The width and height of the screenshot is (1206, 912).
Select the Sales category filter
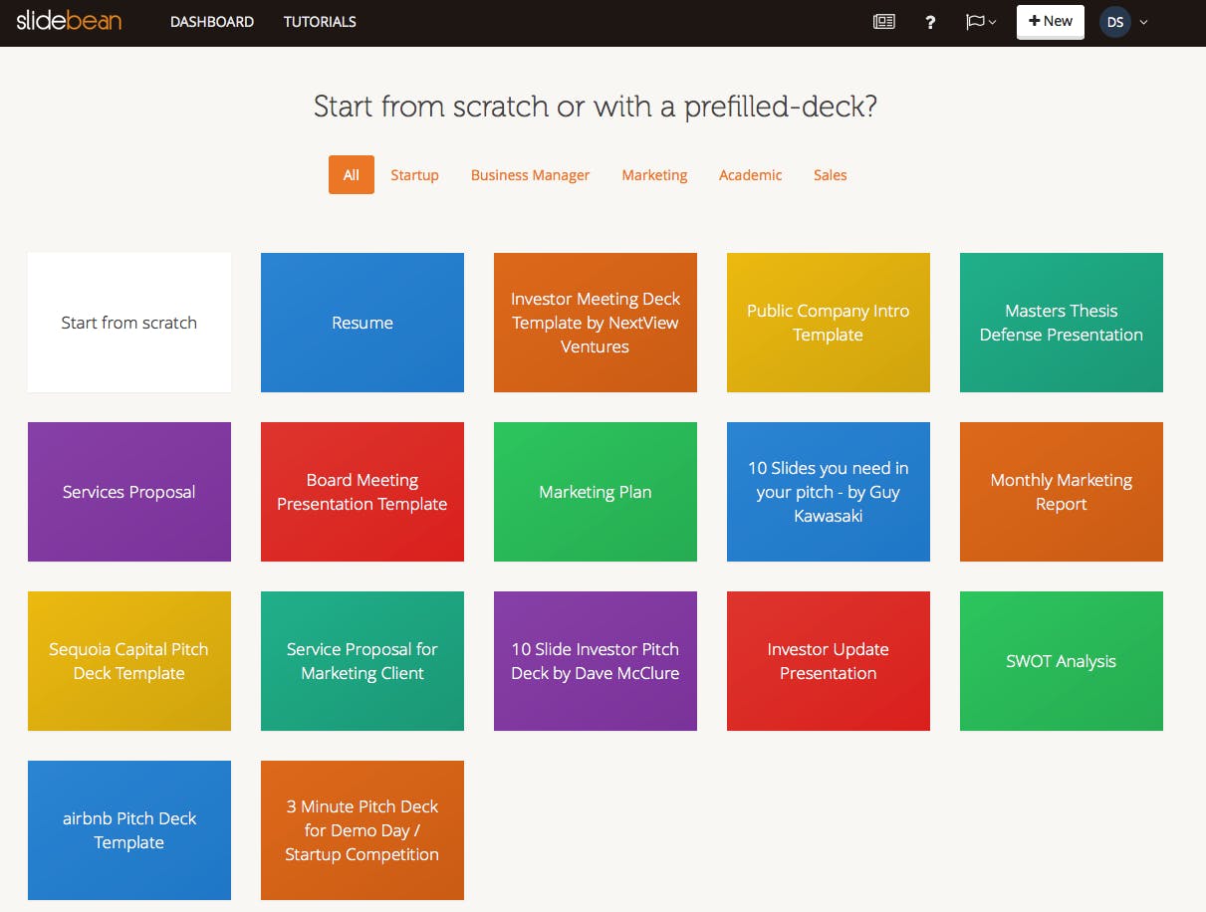(830, 175)
